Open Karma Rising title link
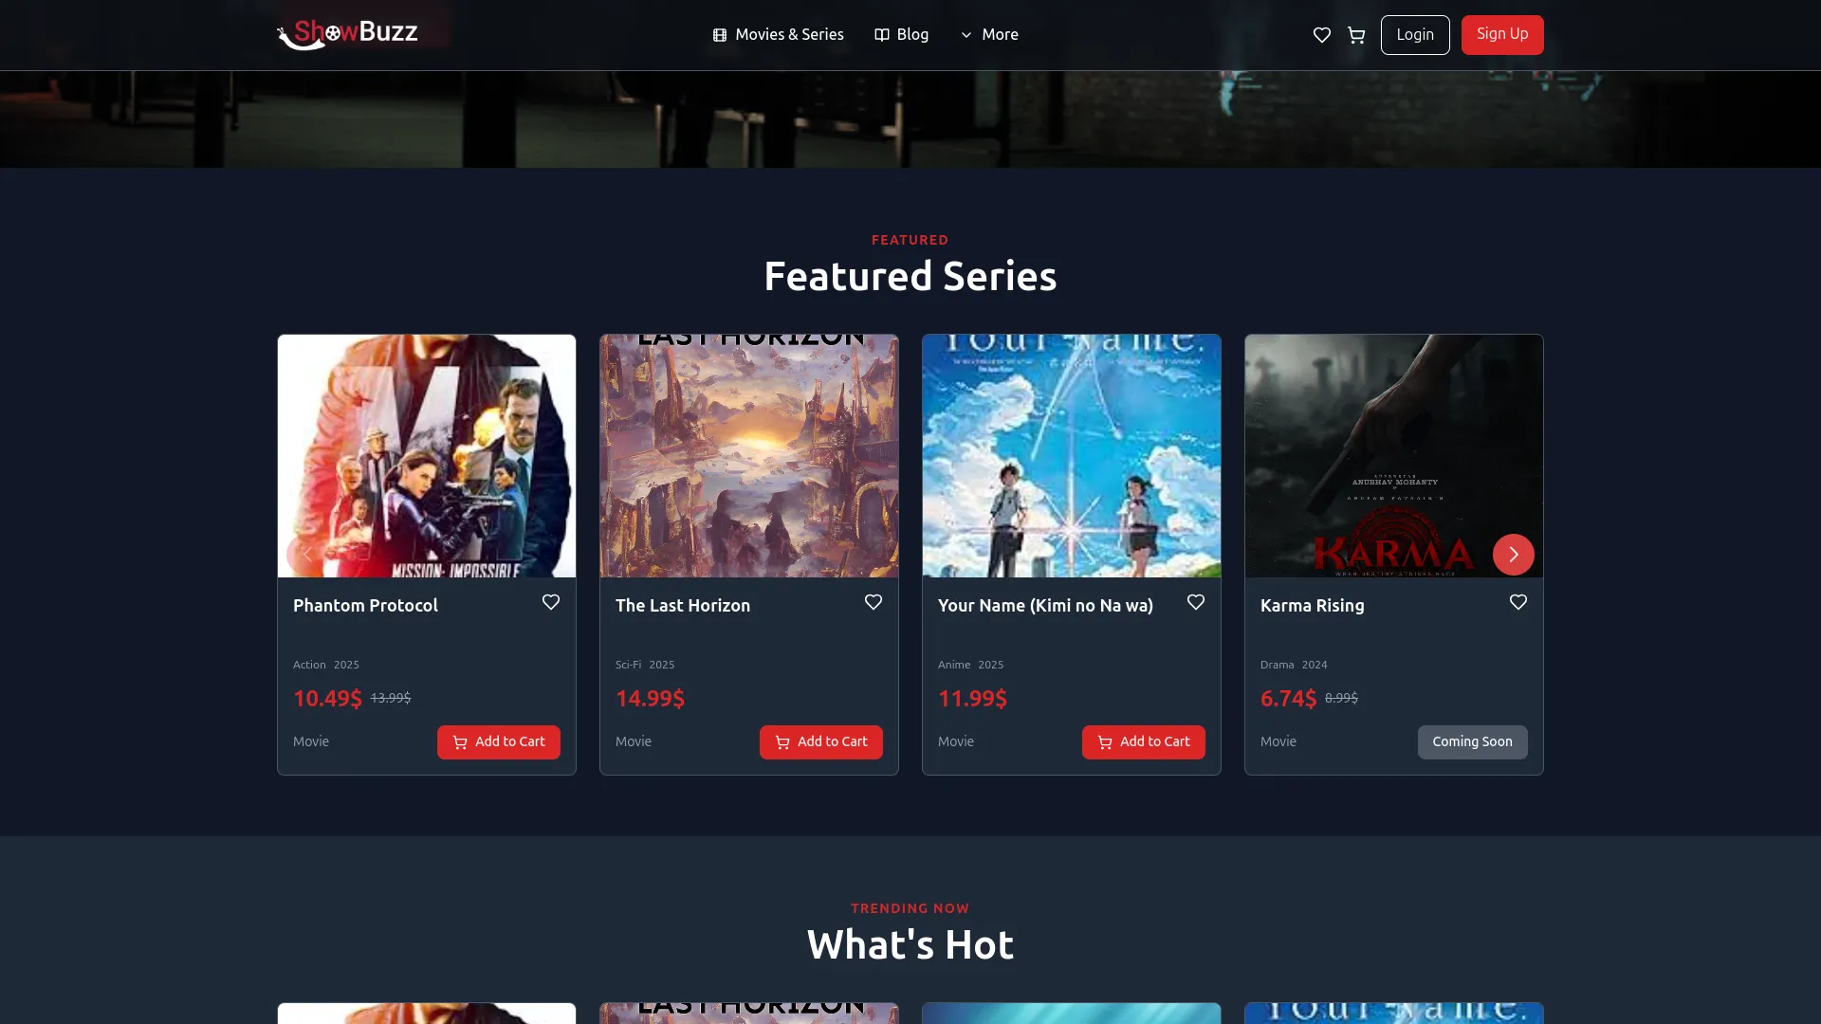 pos(1313,606)
